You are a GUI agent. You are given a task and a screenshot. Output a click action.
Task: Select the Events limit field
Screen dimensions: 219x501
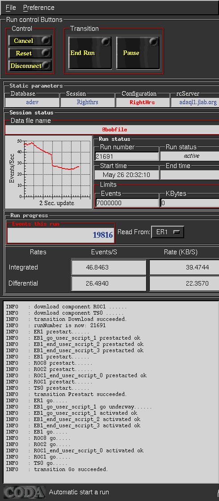coord(127,202)
